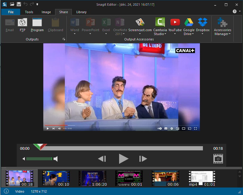The width and height of the screenshot is (243, 195).
Task: Select the 1:06:20 video thumbnail
Action: [92, 178]
